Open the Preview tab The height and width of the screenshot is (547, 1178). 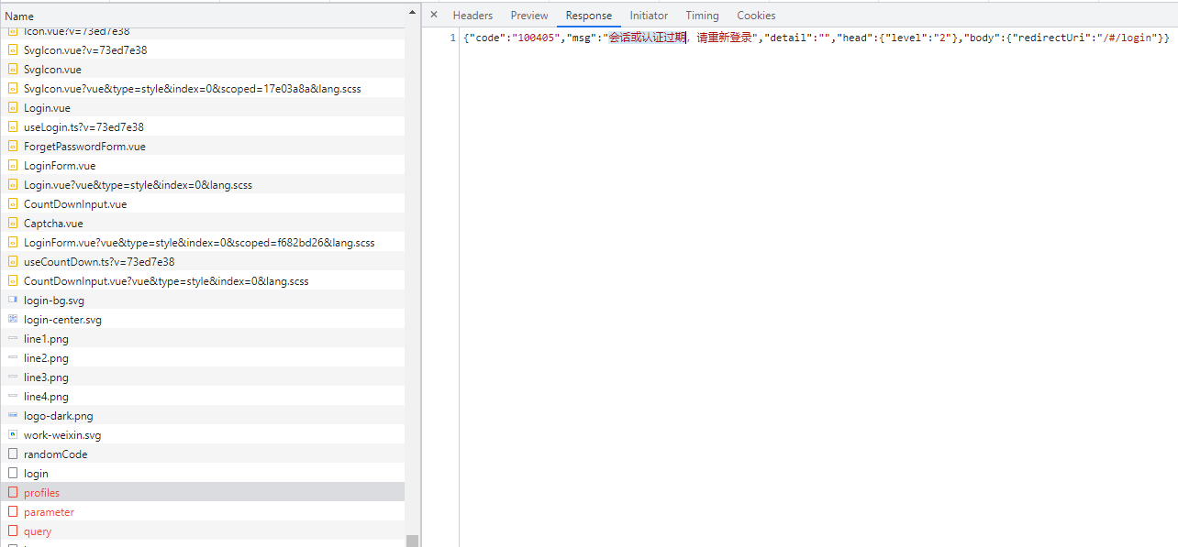pos(529,16)
